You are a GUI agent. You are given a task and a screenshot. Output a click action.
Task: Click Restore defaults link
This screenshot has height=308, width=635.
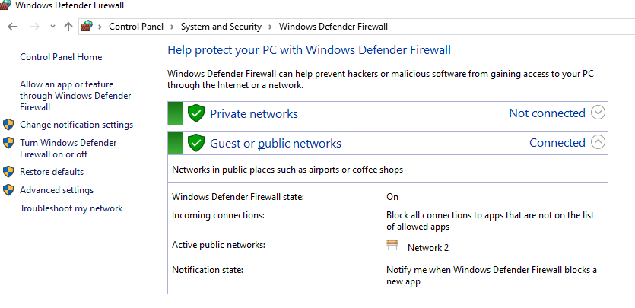(x=52, y=172)
